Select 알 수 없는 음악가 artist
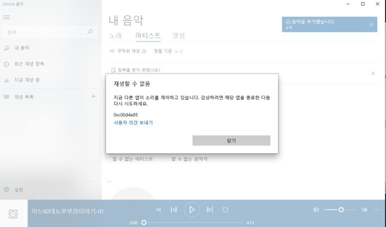The width and height of the screenshot is (386, 227). 189,159
